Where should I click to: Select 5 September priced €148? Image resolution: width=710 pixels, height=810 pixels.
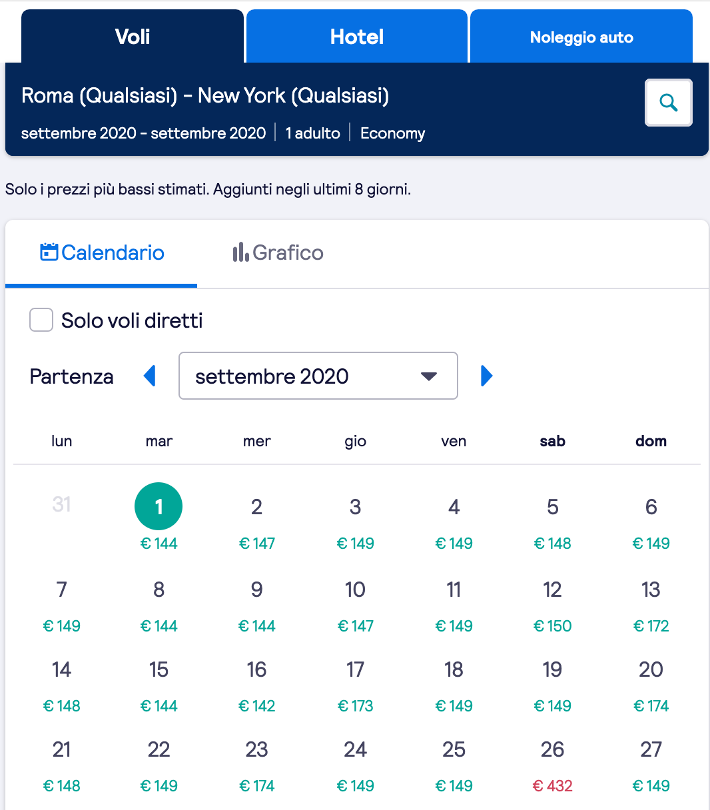(553, 524)
